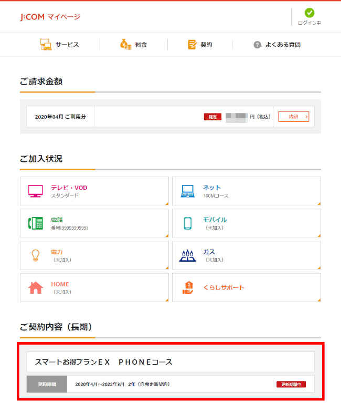Open the 電話 service link

click(x=94, y=223)
